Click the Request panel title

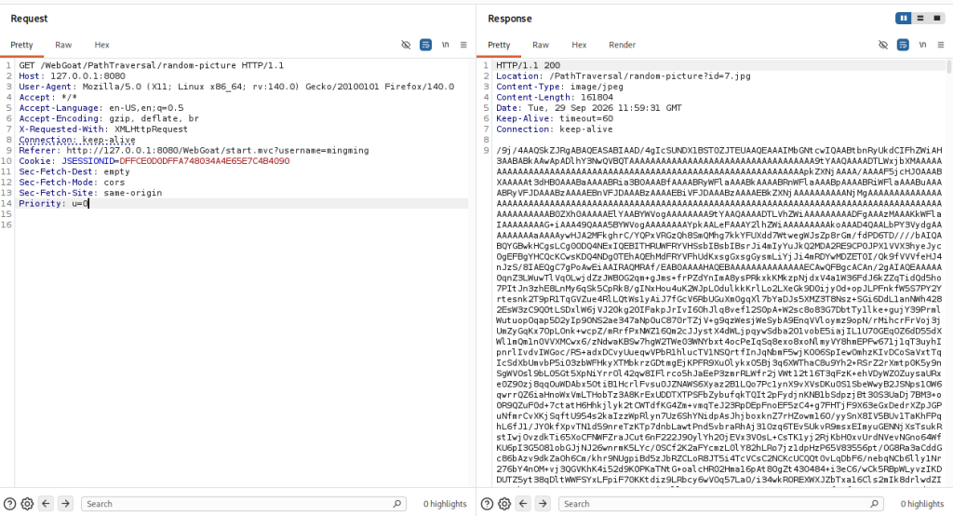click(x=29, y=19)
